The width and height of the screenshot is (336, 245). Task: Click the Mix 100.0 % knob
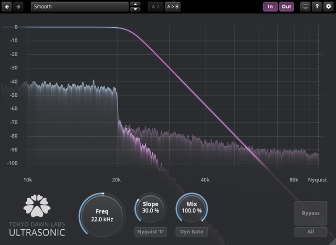[x=192, y=208]
